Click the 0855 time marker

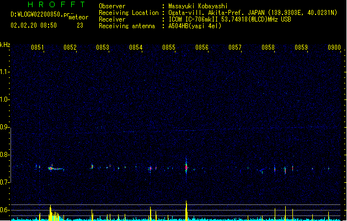(x=169, y=48)
